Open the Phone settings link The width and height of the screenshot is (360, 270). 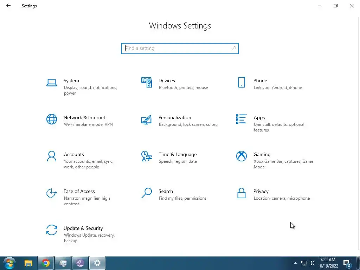tap(260, 81)
